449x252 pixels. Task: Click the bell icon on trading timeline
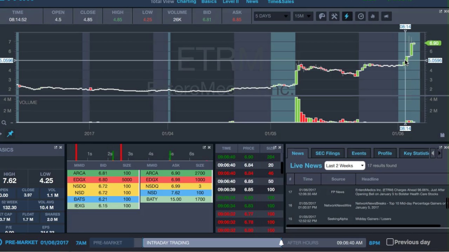tap(281, 242)
